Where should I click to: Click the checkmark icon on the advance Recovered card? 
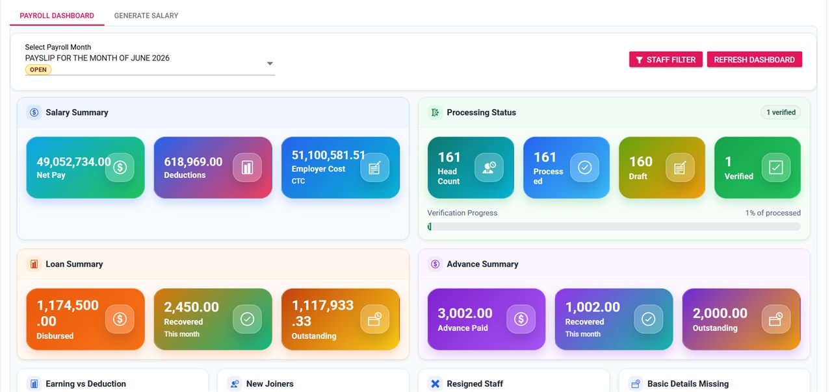648,319
